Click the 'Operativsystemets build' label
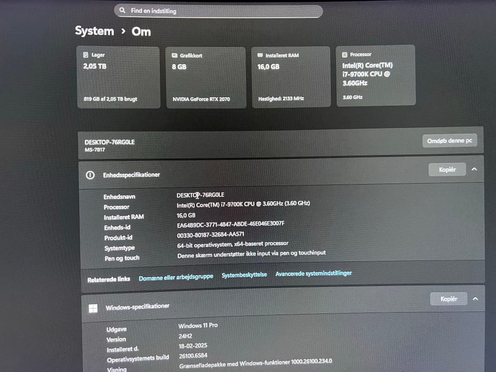This screenshot has width=496, height=372. coord(138,359)
